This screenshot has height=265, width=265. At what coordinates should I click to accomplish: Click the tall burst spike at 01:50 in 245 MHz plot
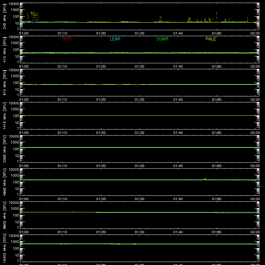tap(217, 17)
